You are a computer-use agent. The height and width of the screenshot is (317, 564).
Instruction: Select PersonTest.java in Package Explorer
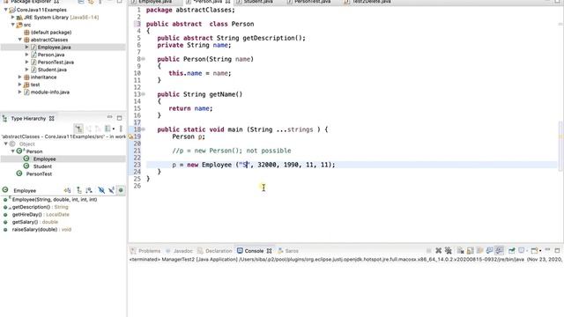pos(56,63)
